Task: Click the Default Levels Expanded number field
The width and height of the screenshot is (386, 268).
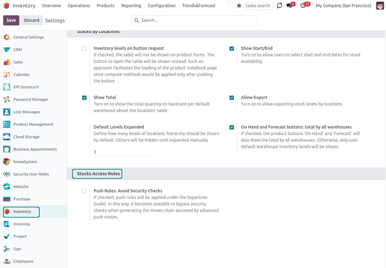Action: point(125,152)
